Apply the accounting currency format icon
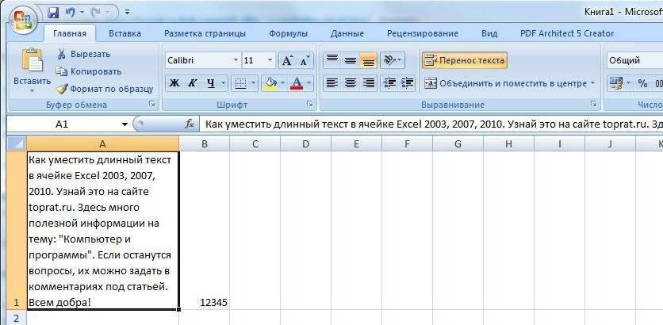The image size is (663, 325). 616,83
